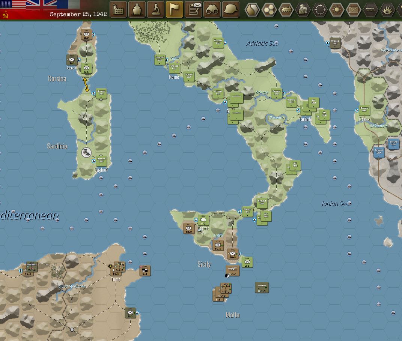Select the 5-5 unit in southern Corsica
The width and height of the screenshot is (402, 341).
coord(86,68)
